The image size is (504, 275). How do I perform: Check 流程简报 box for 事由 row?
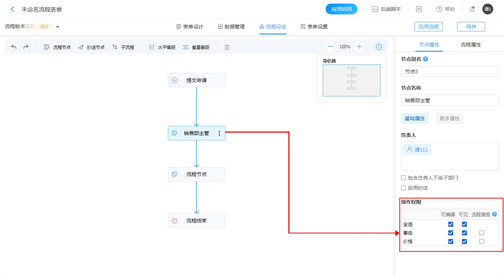click(482, 233)
